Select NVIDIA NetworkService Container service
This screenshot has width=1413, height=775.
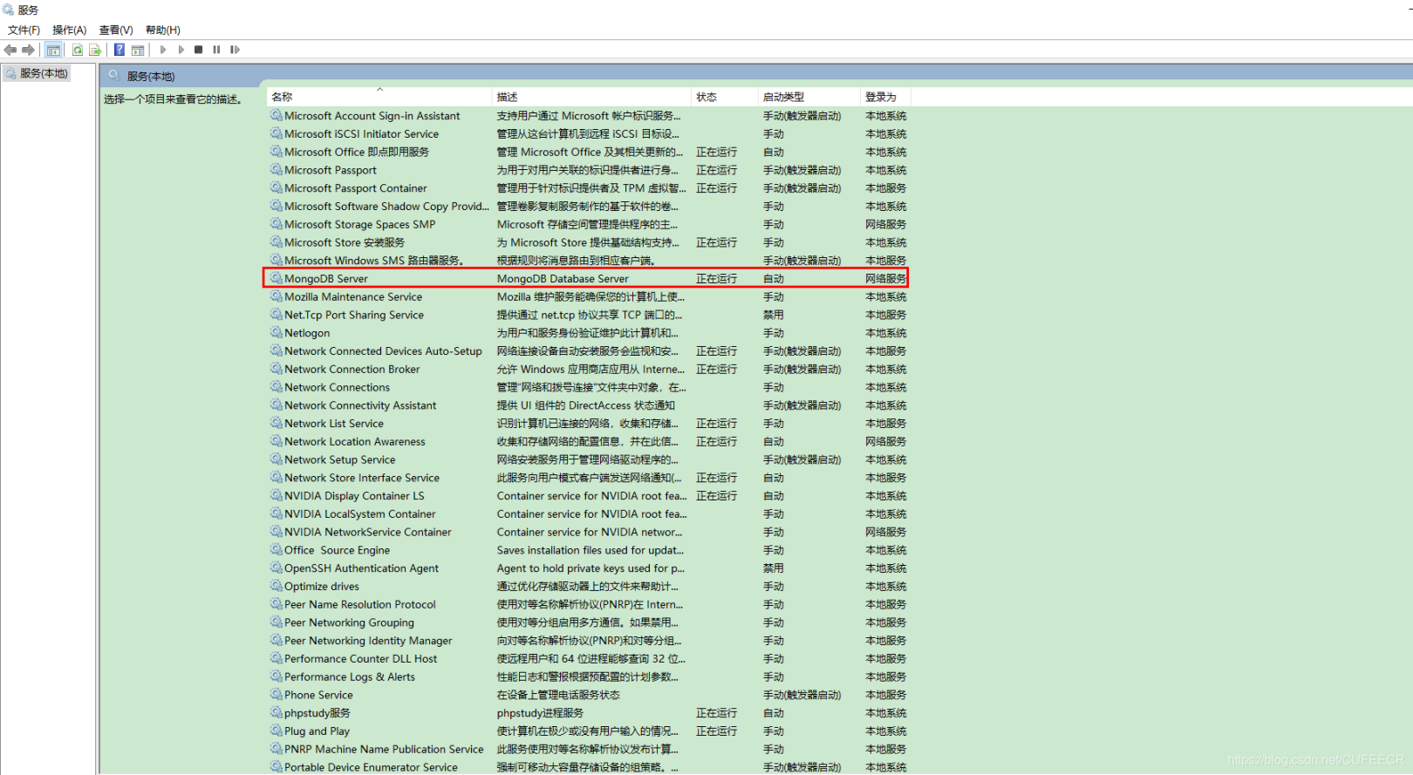click(x=368, y=532)
